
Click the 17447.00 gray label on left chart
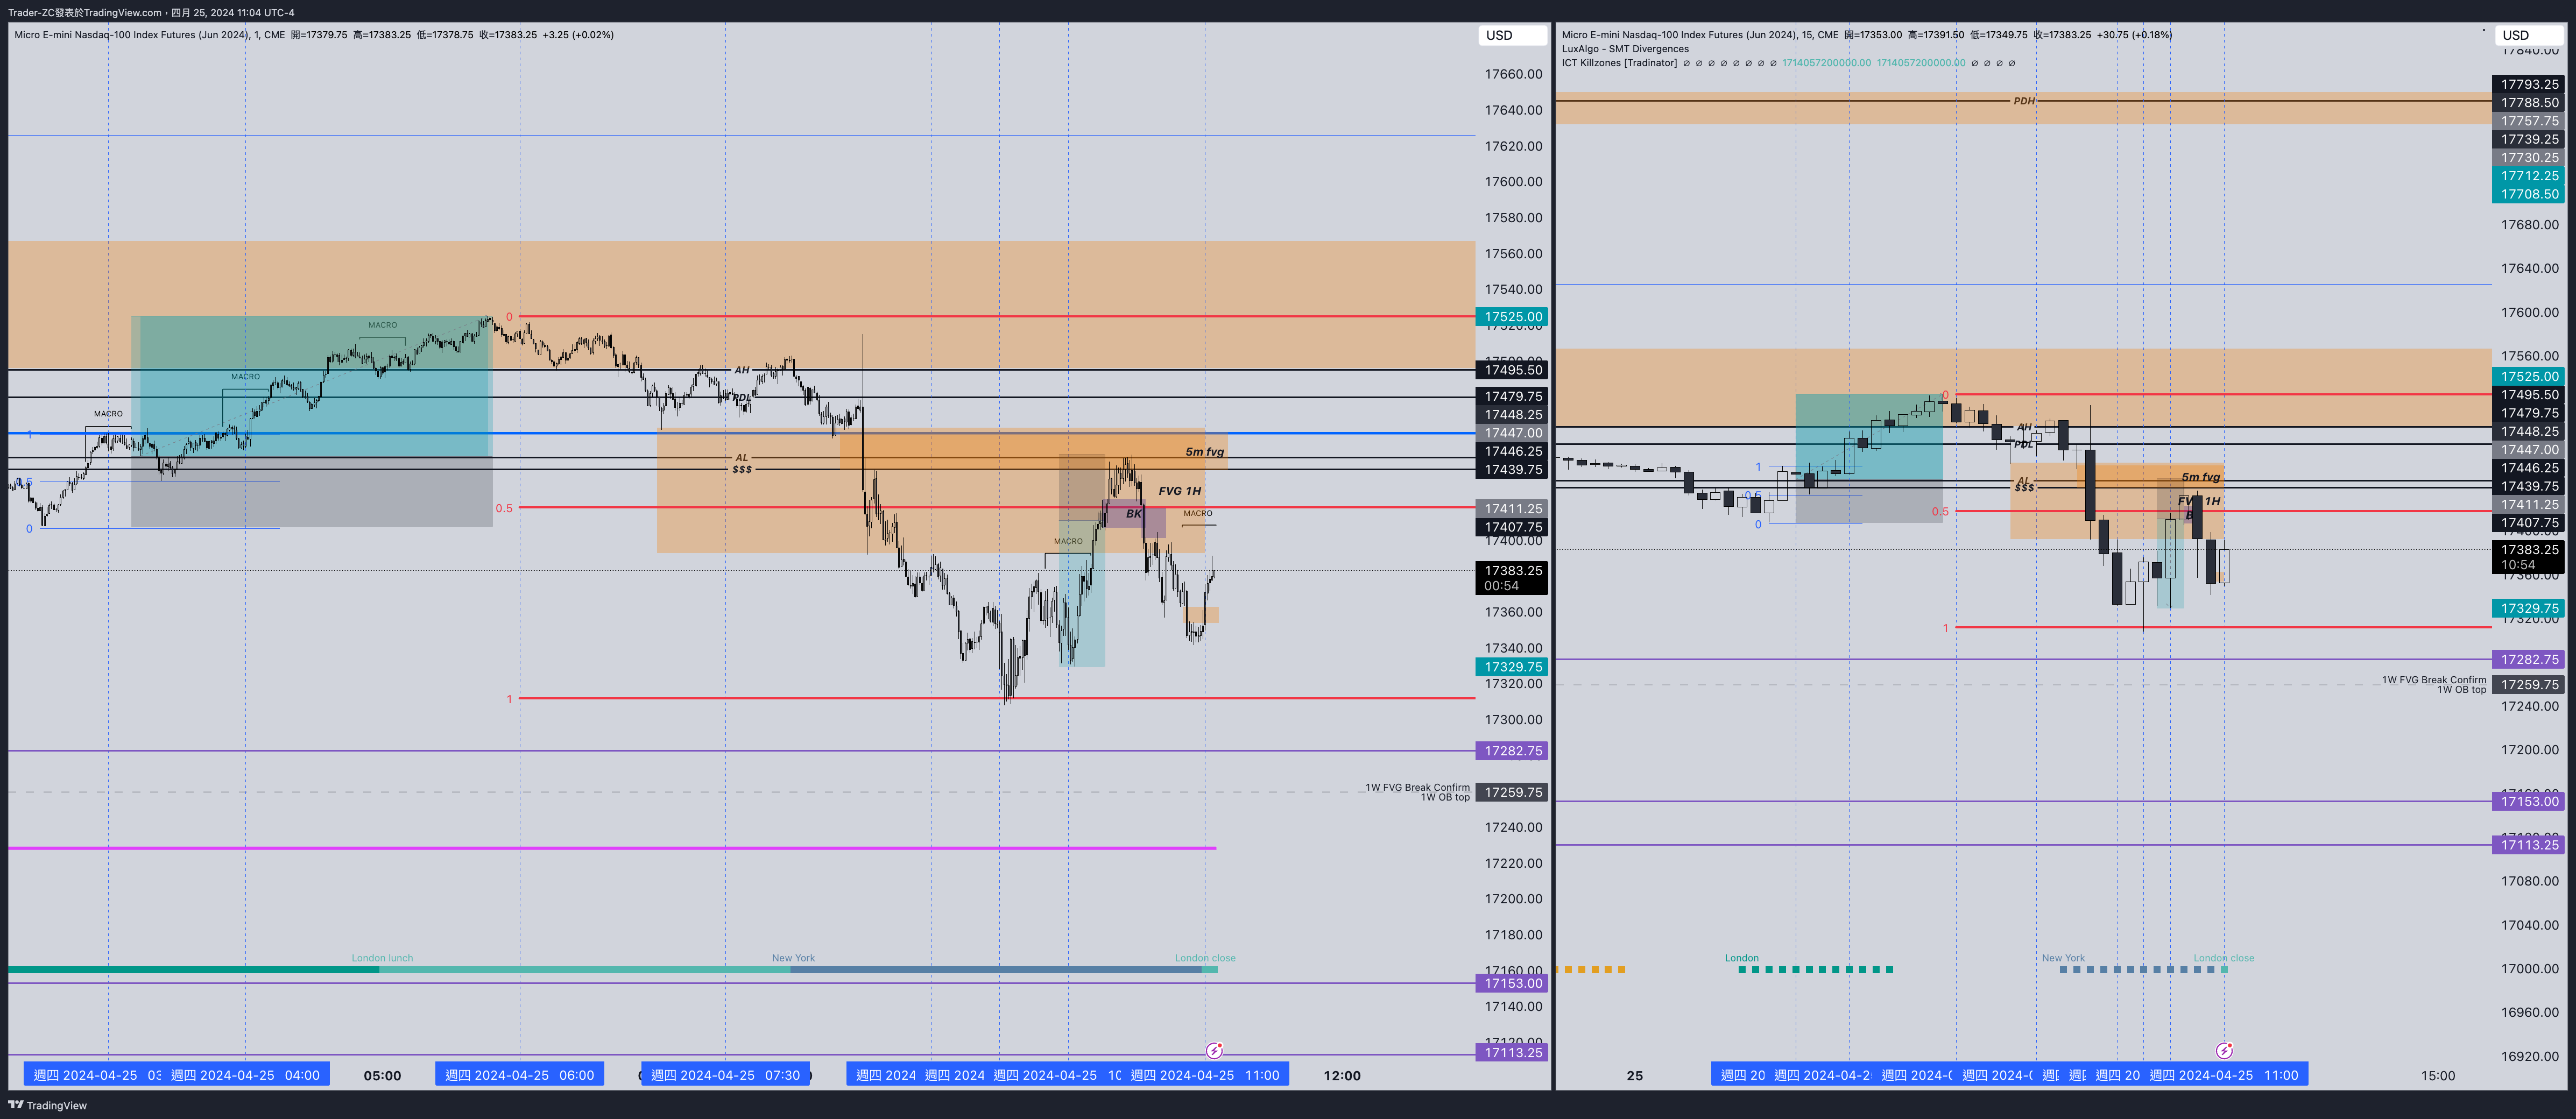pyautogui.click(x=1512, y=433)
